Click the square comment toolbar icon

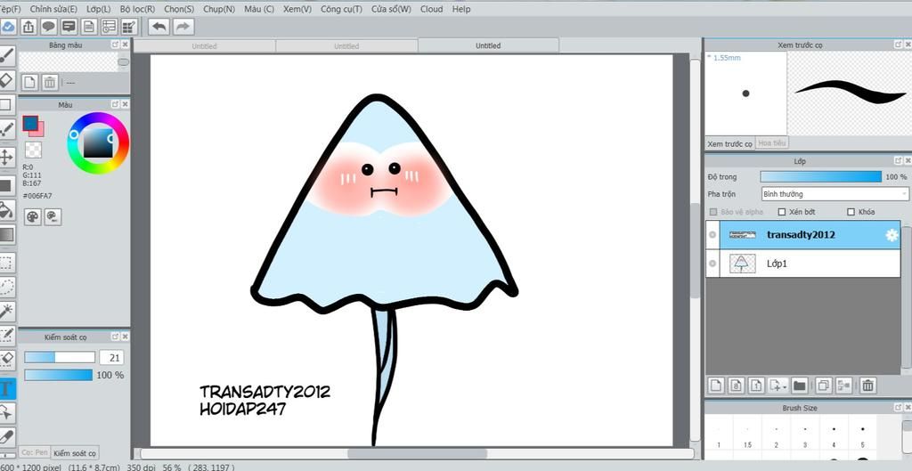69,27
